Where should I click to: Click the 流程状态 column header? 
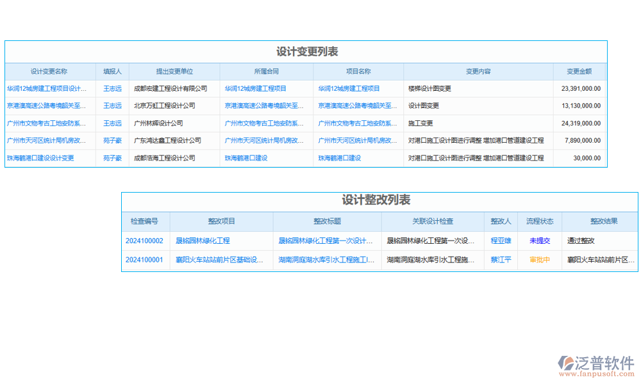coord(540,221)
